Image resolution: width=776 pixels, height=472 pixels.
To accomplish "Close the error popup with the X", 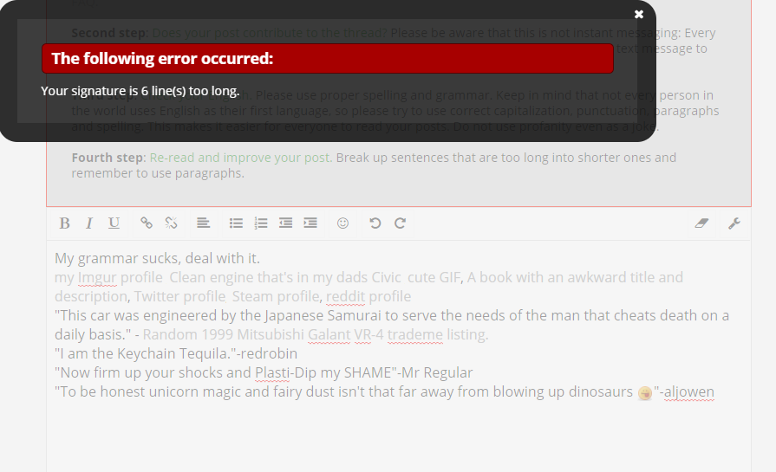I will pyautogui.click(x=639, y=15).
